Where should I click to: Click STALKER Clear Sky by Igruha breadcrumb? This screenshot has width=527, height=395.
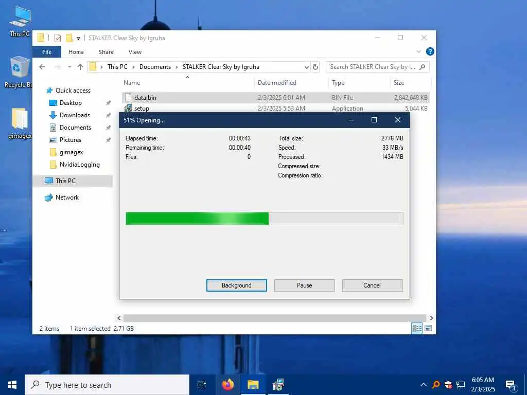click(x=221, y=67)
